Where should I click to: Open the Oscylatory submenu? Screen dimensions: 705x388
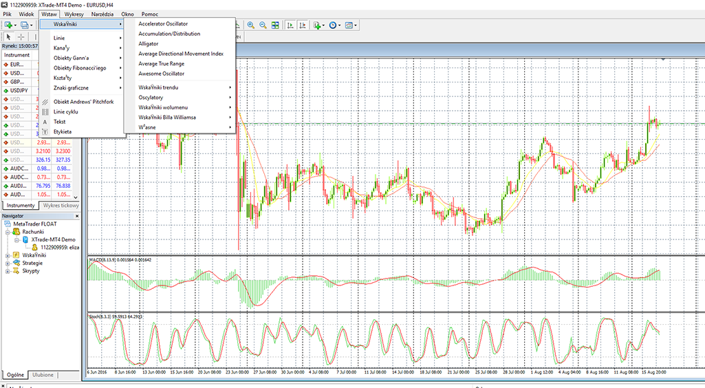151,98
